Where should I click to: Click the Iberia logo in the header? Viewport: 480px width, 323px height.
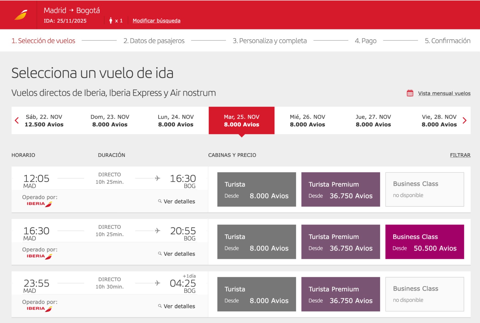pos(21,15)
